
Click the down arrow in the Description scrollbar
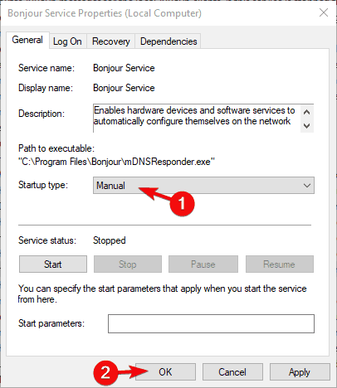click(x=306, y=126)
